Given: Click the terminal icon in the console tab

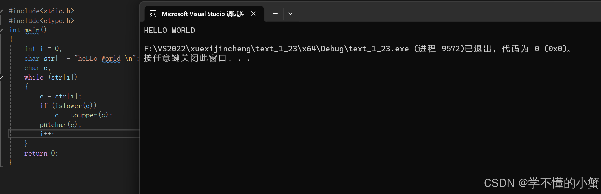Looking at the screenshot, I should (153, 14).
